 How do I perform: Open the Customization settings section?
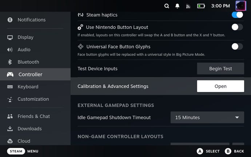pos(33,99)
